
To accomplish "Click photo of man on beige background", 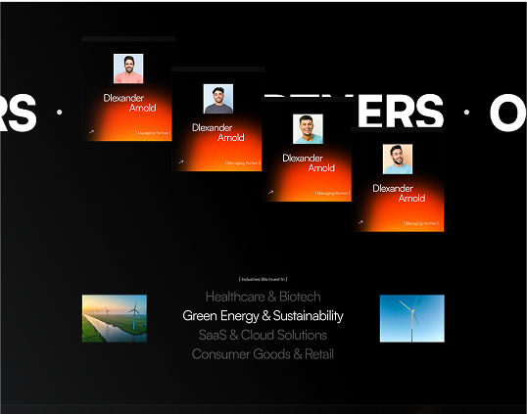I will pyautogui.click(x=398, y=160).
